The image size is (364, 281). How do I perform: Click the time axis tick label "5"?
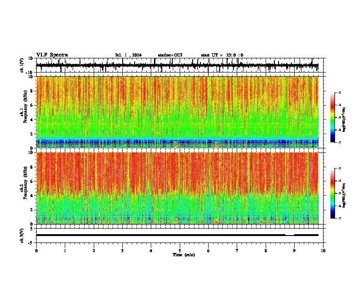[180, 251]
